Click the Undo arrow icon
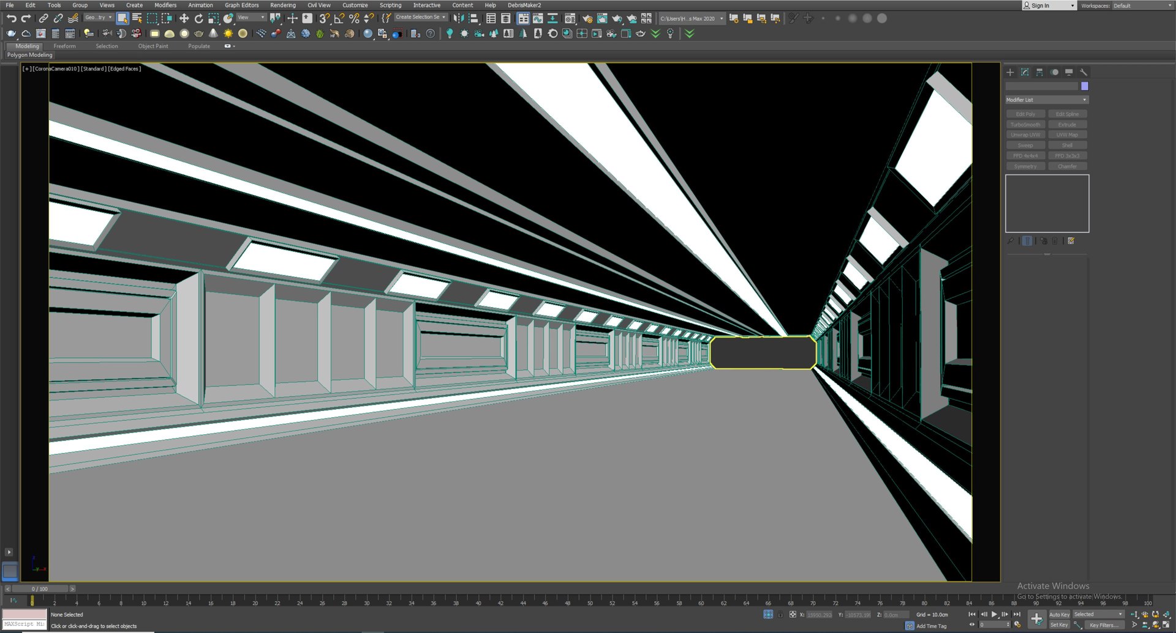This screenshot has height=633, width=1176. pos(11,18)
